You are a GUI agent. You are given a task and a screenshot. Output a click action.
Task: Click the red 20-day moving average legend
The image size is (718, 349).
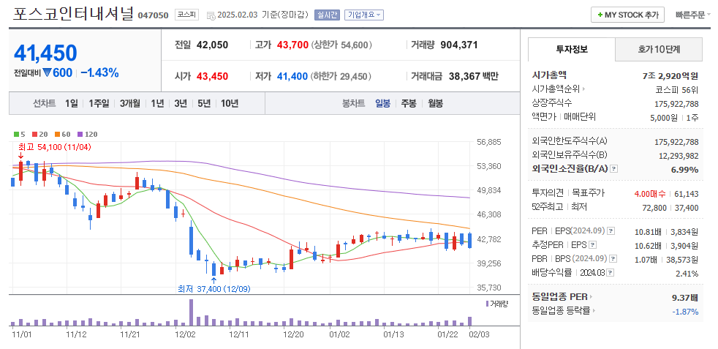pyautogui.click(x=39, y=134)
